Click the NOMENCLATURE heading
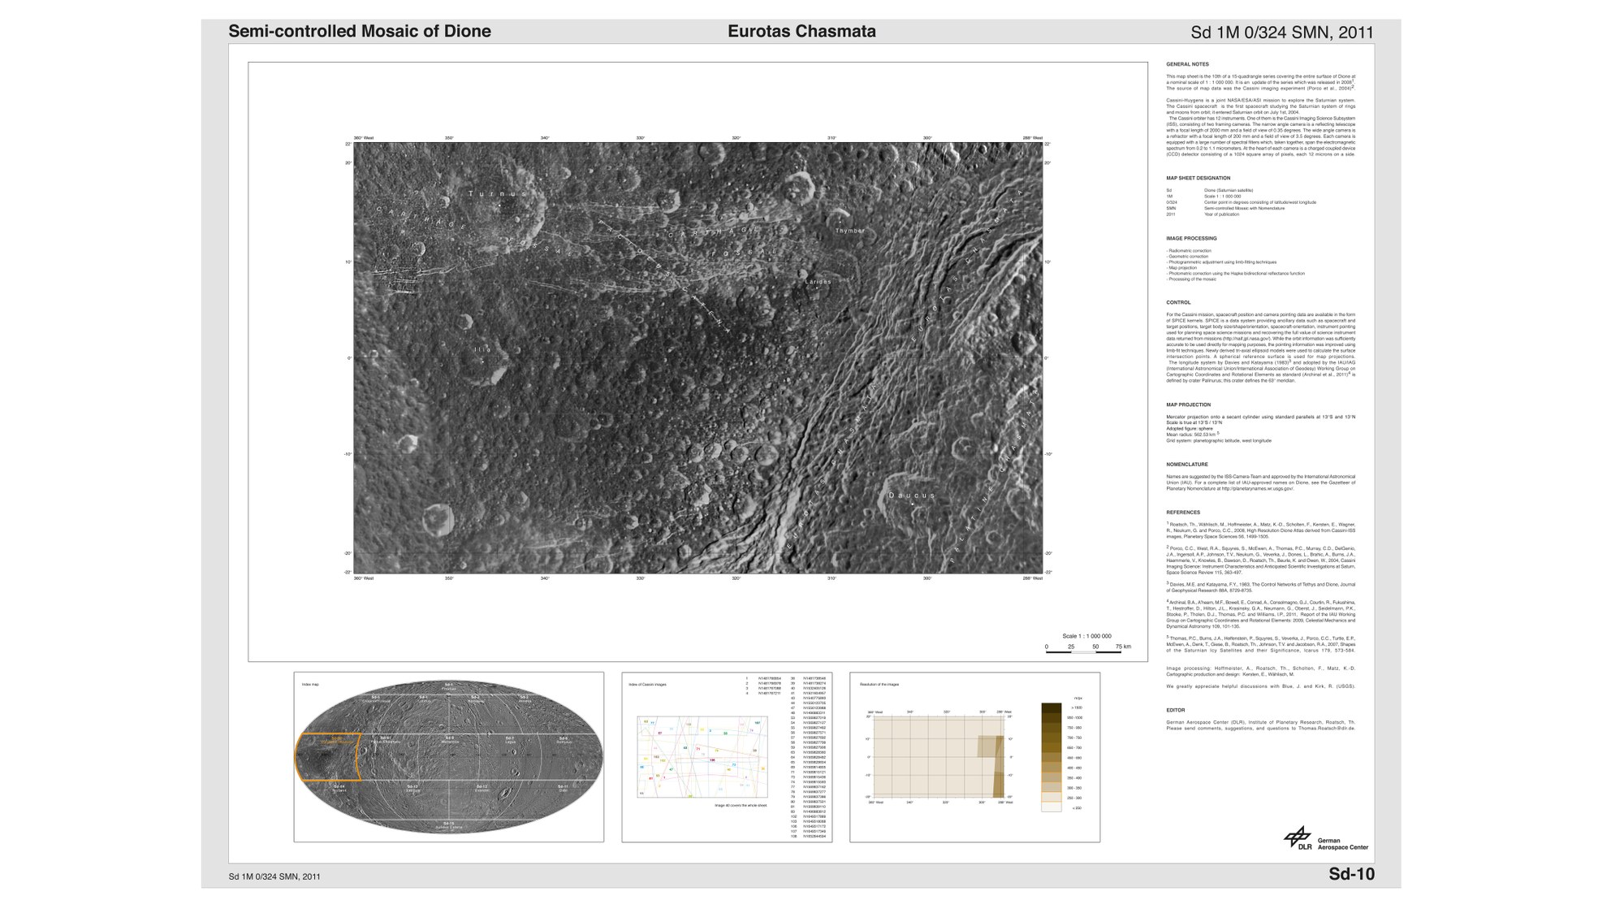Viewport: 1624px width, 913px height. 1187,465
